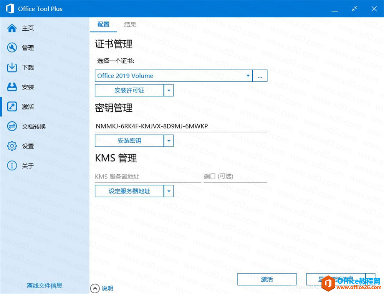
Task: Expand the 安装许可证 split arrow
Action: (x=169, y=90)
